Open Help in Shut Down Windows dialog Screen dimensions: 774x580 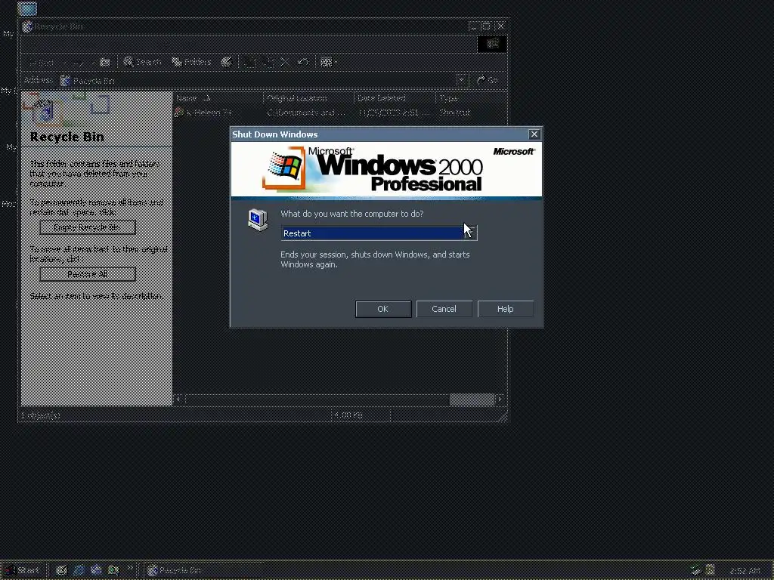click(x=505, y=309)
